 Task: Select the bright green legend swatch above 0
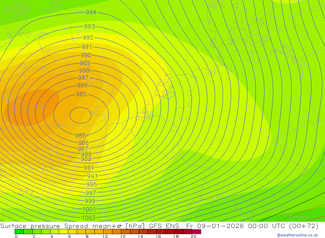point(19,232)
